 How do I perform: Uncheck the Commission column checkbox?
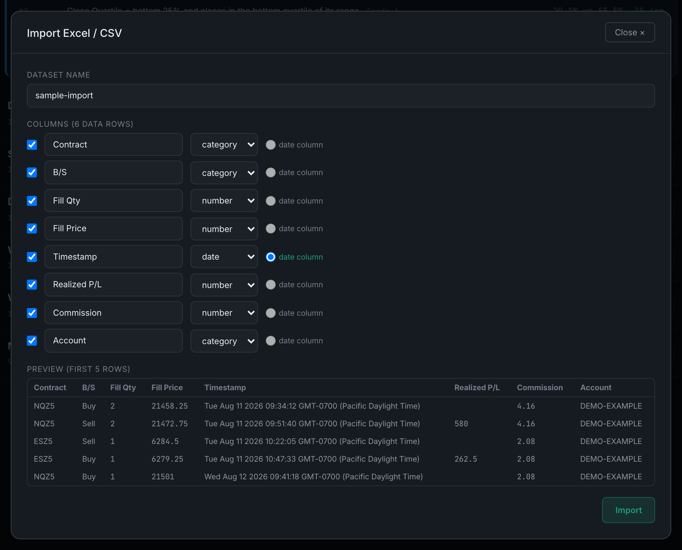point(32,313)
